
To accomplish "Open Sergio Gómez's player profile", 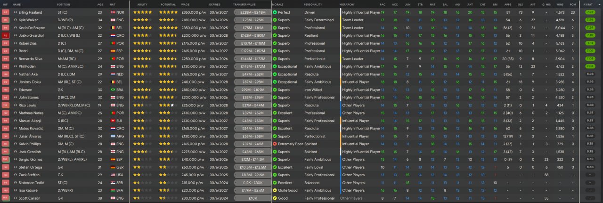I will (31, 159).
